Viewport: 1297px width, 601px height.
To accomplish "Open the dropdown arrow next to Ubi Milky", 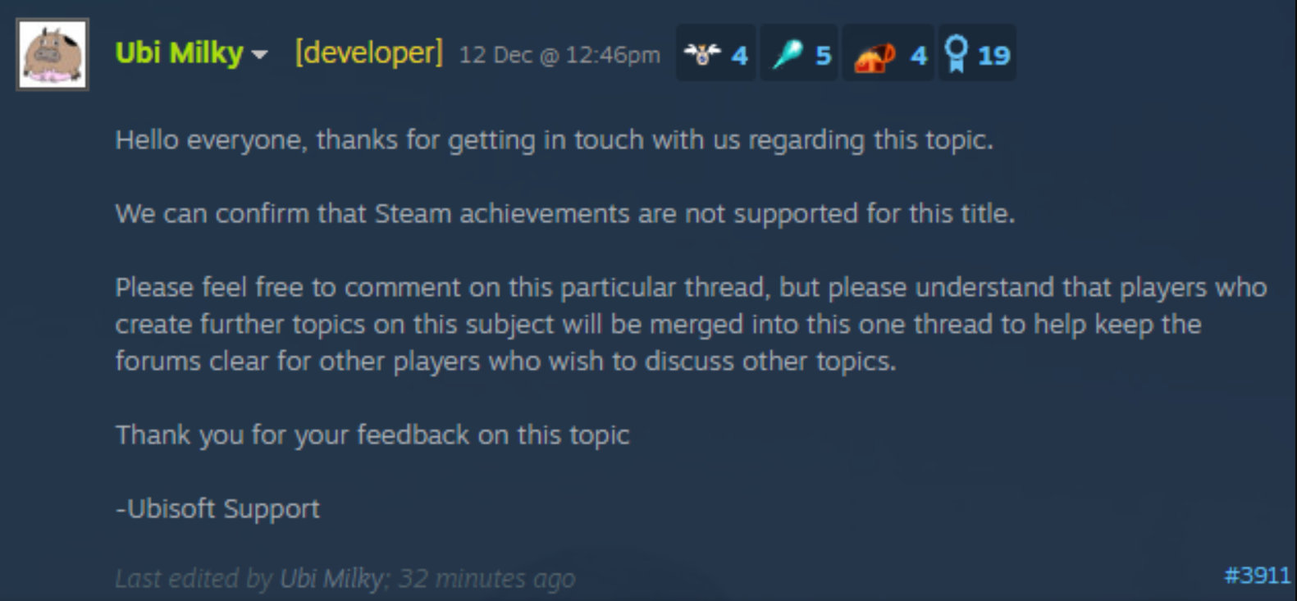I will [x=260, y=55].
